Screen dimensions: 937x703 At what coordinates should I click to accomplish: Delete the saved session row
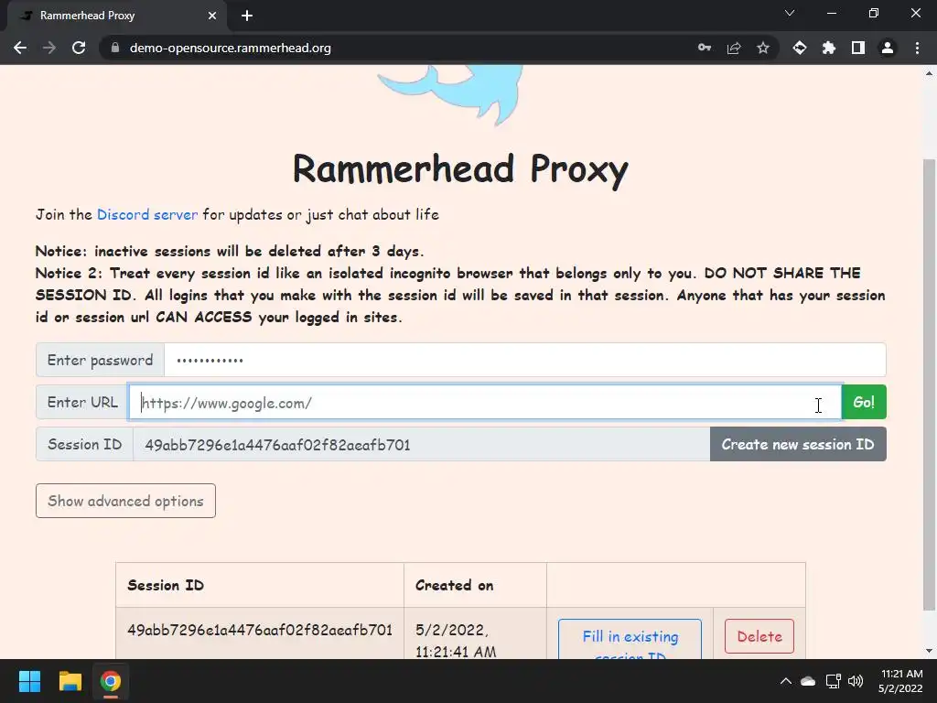[759, 636]
